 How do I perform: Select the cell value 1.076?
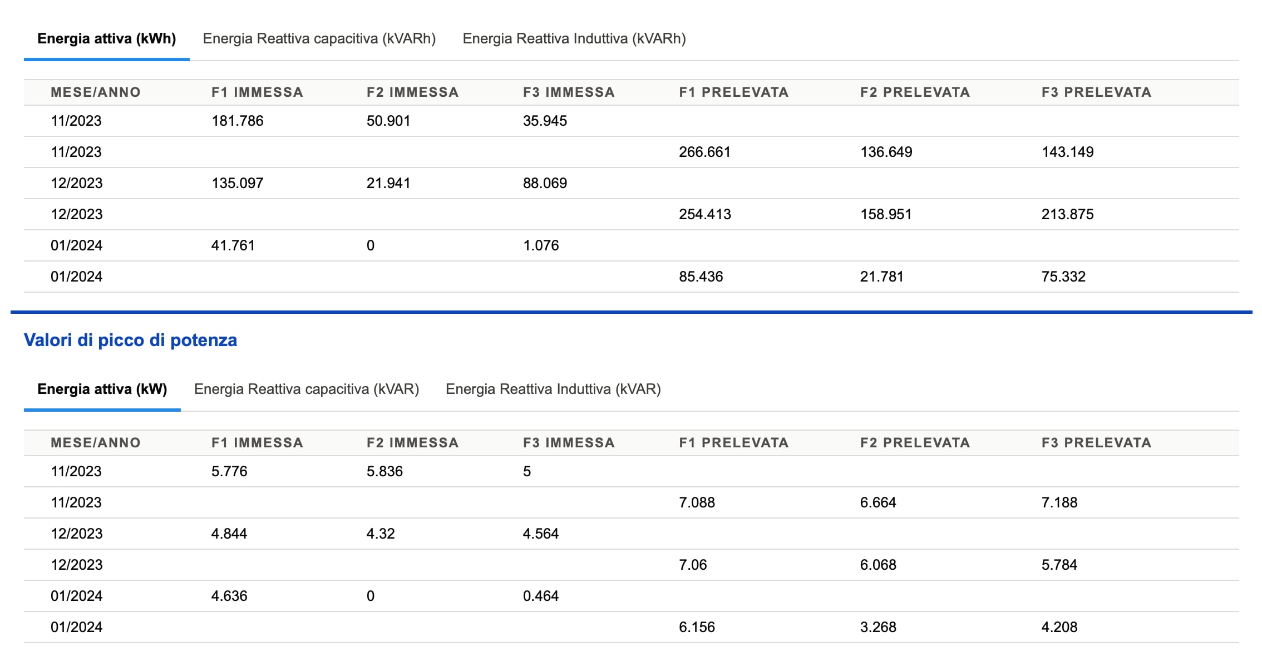pyautogui.click(x=541, y=245)
